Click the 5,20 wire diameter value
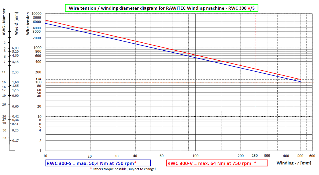319x175 pixels. tap(15, 52)
